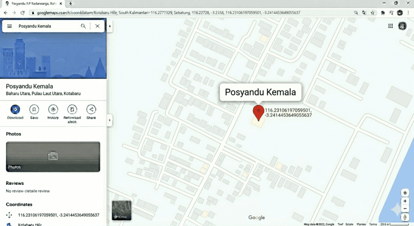Click the browser address bar
The width and height of the screenshot is (414, 226).
coord(182,13)
